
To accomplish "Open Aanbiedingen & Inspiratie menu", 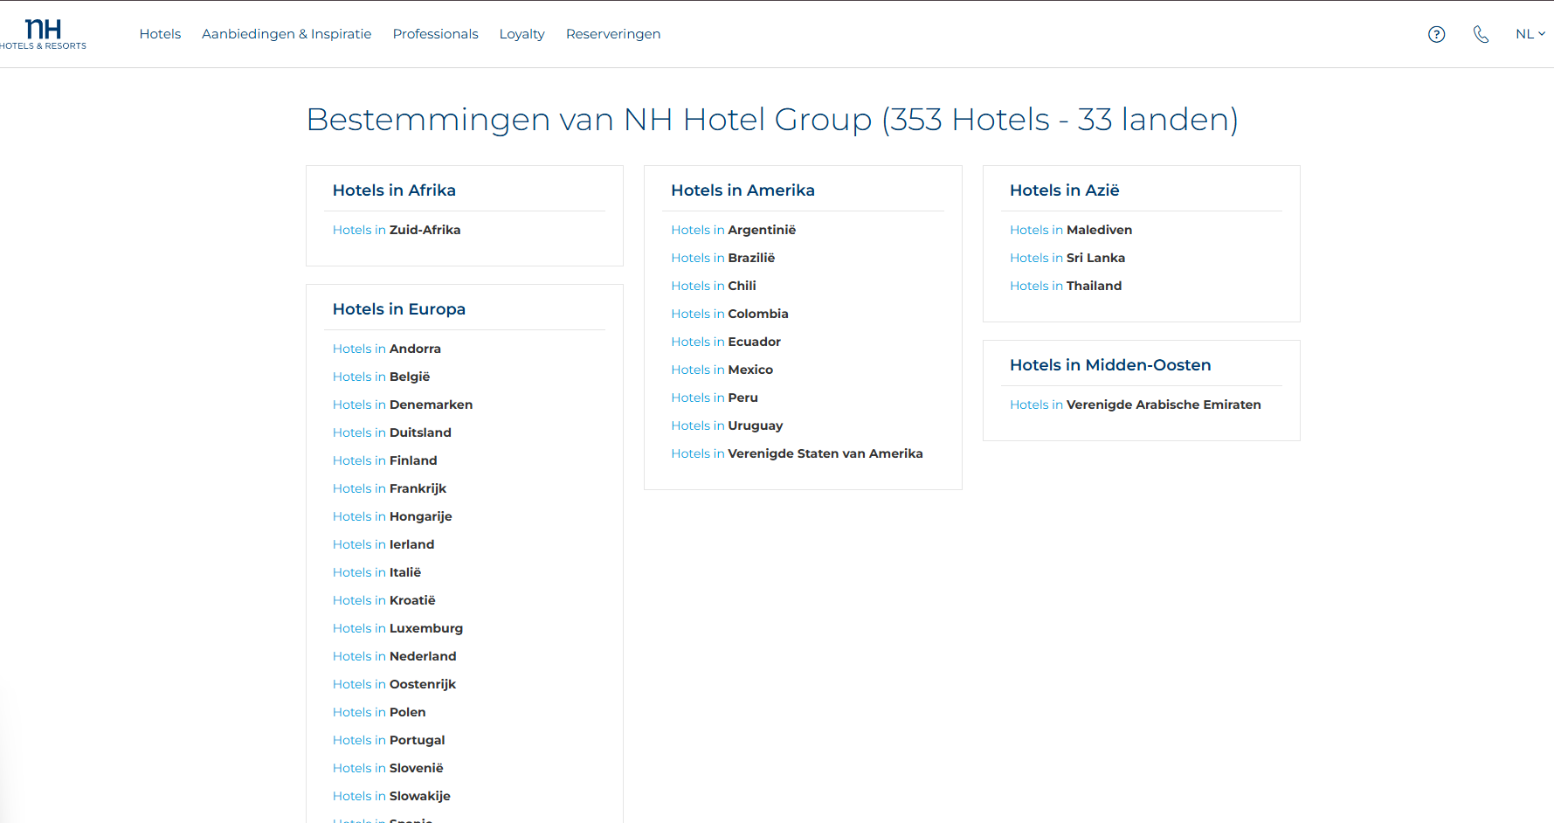I will pos(287,34).
